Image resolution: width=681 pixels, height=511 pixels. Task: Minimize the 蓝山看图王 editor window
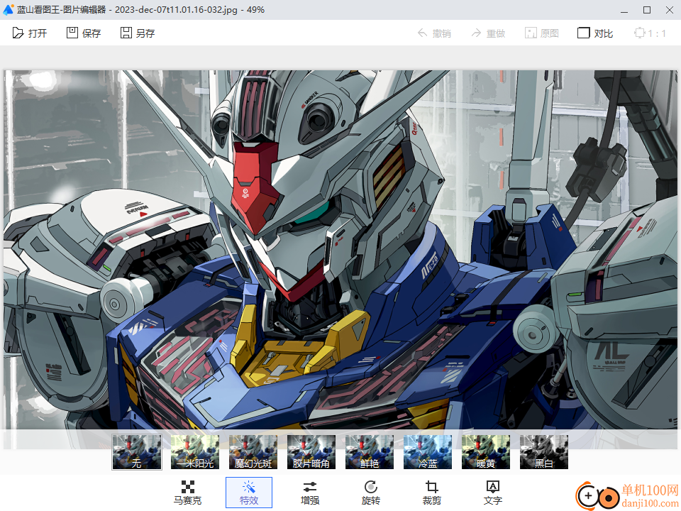pyautogui.click(x=624, y=10)
